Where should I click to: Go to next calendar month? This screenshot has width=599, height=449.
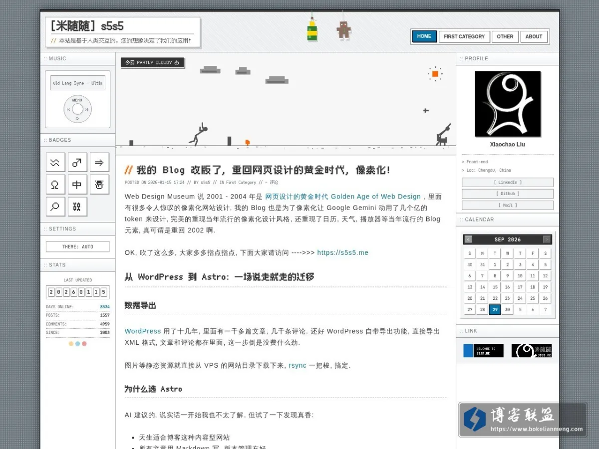(x=547, y=239)
